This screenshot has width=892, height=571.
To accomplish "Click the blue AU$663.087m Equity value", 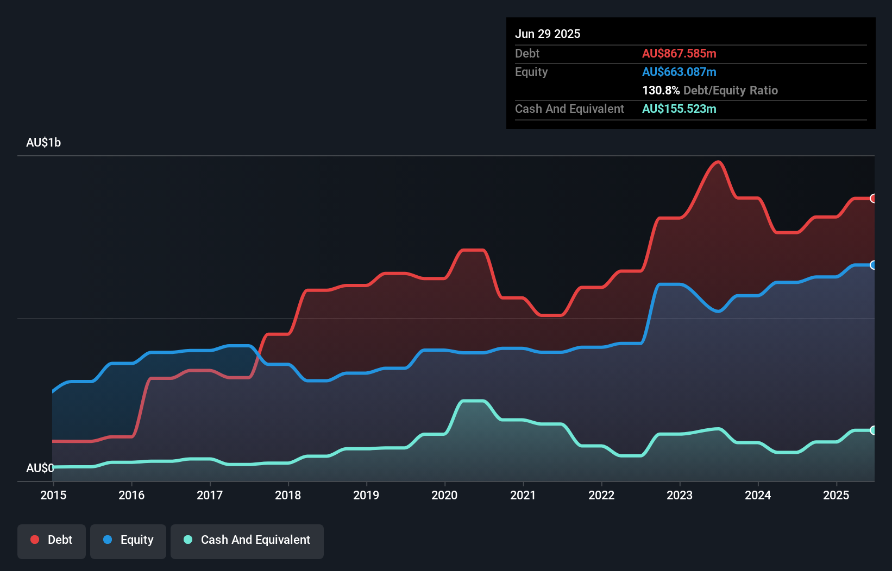I will [679, 72].
